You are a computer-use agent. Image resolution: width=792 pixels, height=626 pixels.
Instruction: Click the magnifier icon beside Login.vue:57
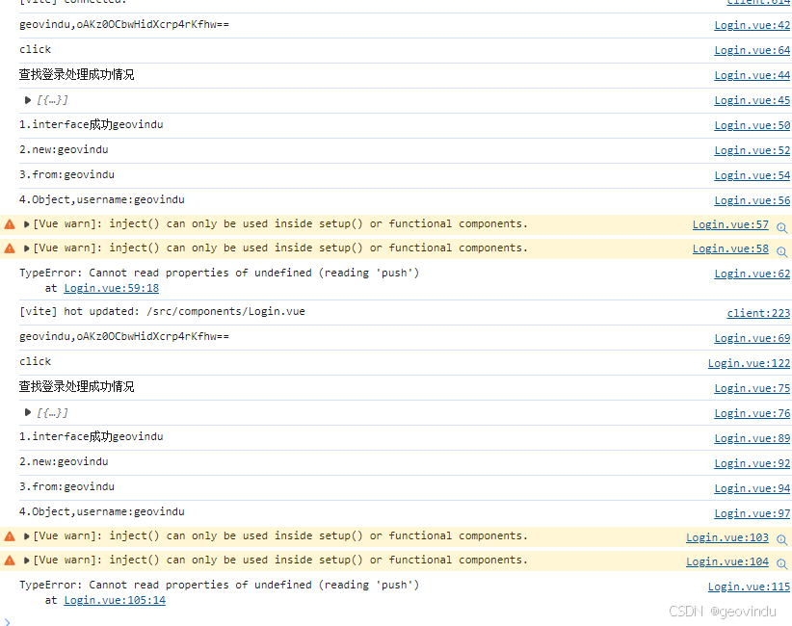coord(782,227)
